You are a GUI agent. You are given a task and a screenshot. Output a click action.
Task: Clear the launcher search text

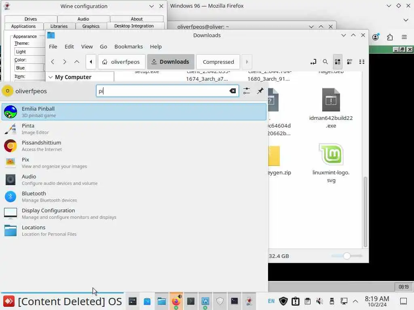(232, 91)
